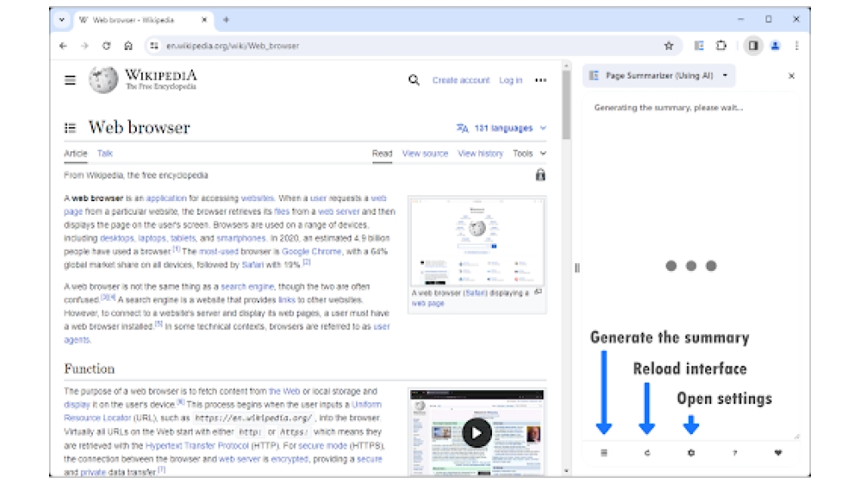Bookmark this page with the star icon
Viewport: 860px width, 484px height.
coord(668,46)
